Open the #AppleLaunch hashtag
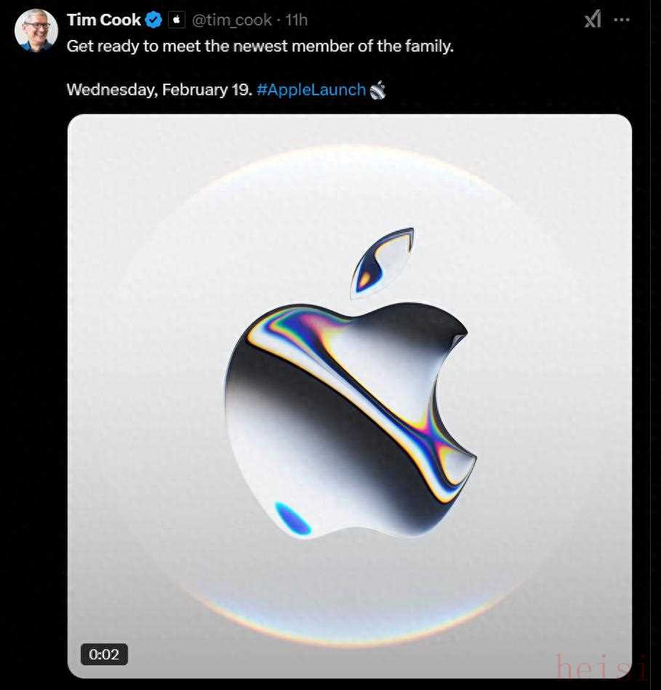Screen dimensions: 661x690 click(x=311, y=90)
